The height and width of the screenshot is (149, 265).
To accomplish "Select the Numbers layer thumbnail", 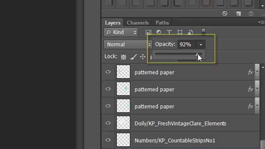I will [123, 140].
